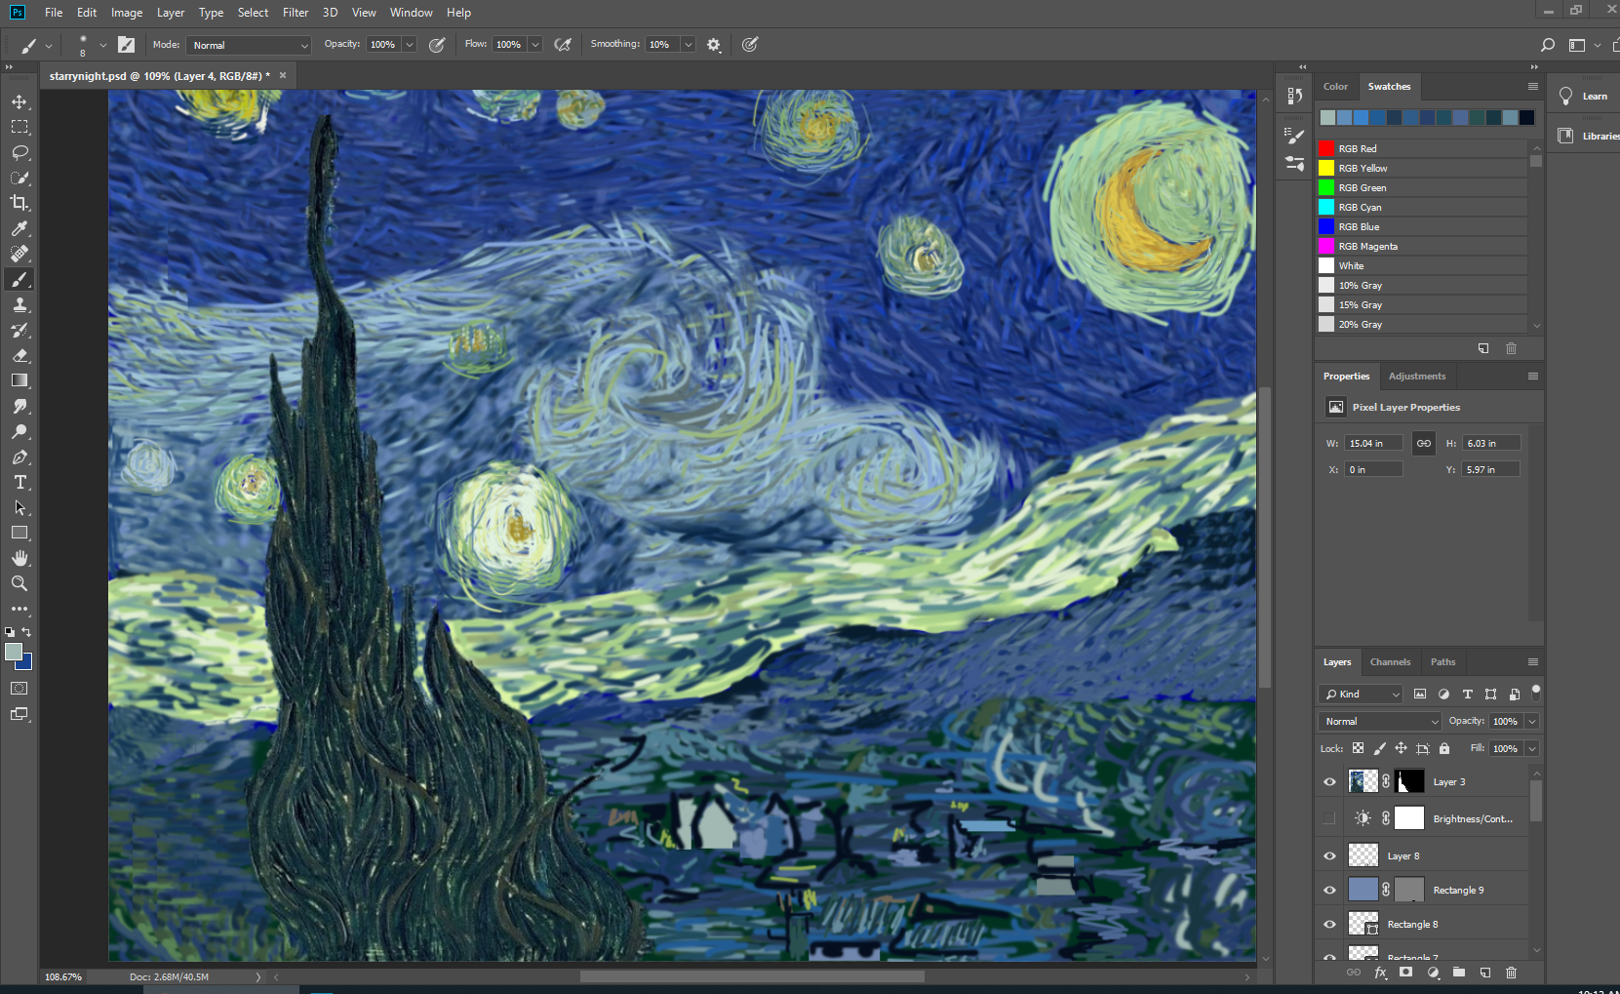Open the Select menu

[x=253, y=13]
